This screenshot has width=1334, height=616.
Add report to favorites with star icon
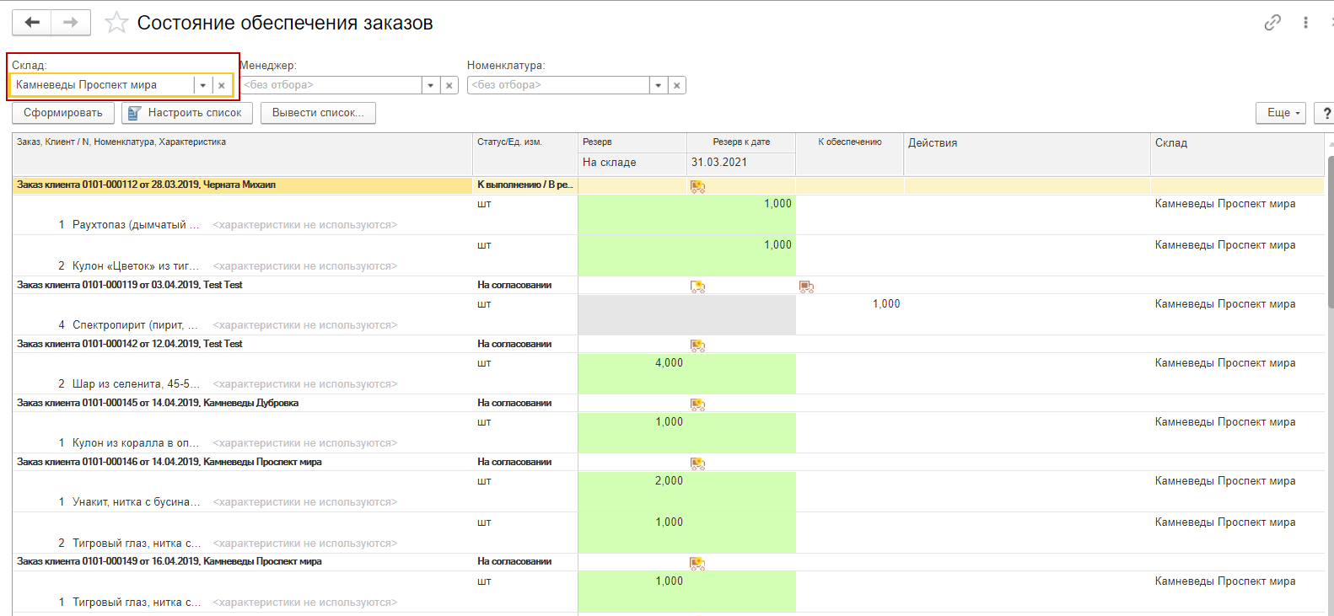[x=116, y=23]
